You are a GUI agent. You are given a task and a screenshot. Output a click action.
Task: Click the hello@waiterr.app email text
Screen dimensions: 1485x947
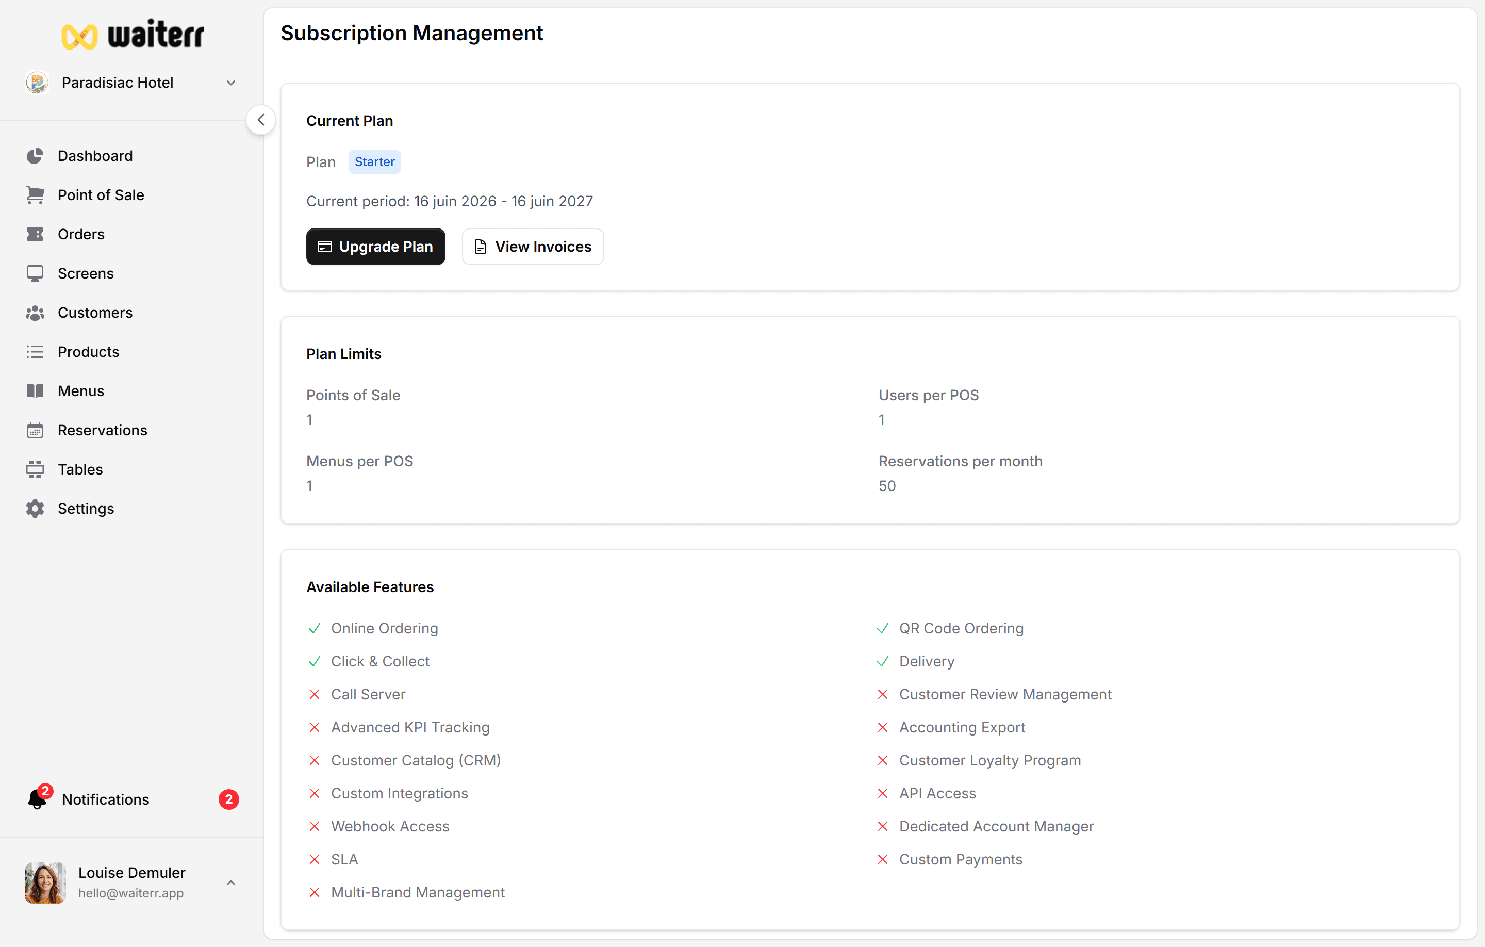pyautogui.click(x=131, y=893)
